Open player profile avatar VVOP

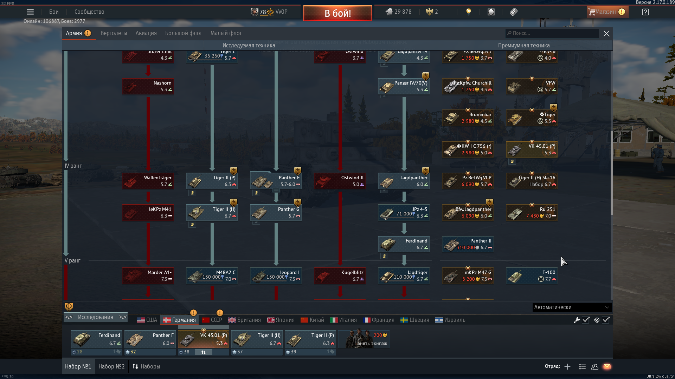pyautogui.click(x=269, y=12)
